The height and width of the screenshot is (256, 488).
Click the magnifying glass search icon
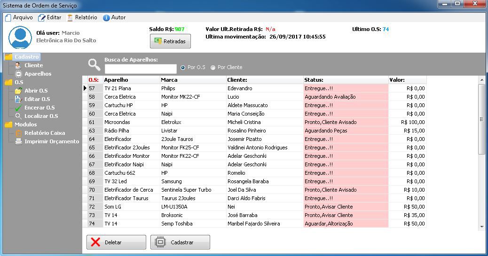tap(94, 64)
